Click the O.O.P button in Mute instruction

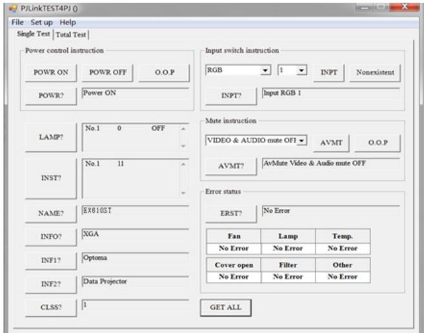pyautogui.click(x=378, y=143)
